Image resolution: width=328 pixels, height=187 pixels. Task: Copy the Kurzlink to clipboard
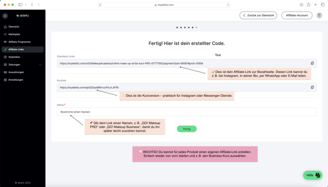pyautogui.click(x=312, y=87)
